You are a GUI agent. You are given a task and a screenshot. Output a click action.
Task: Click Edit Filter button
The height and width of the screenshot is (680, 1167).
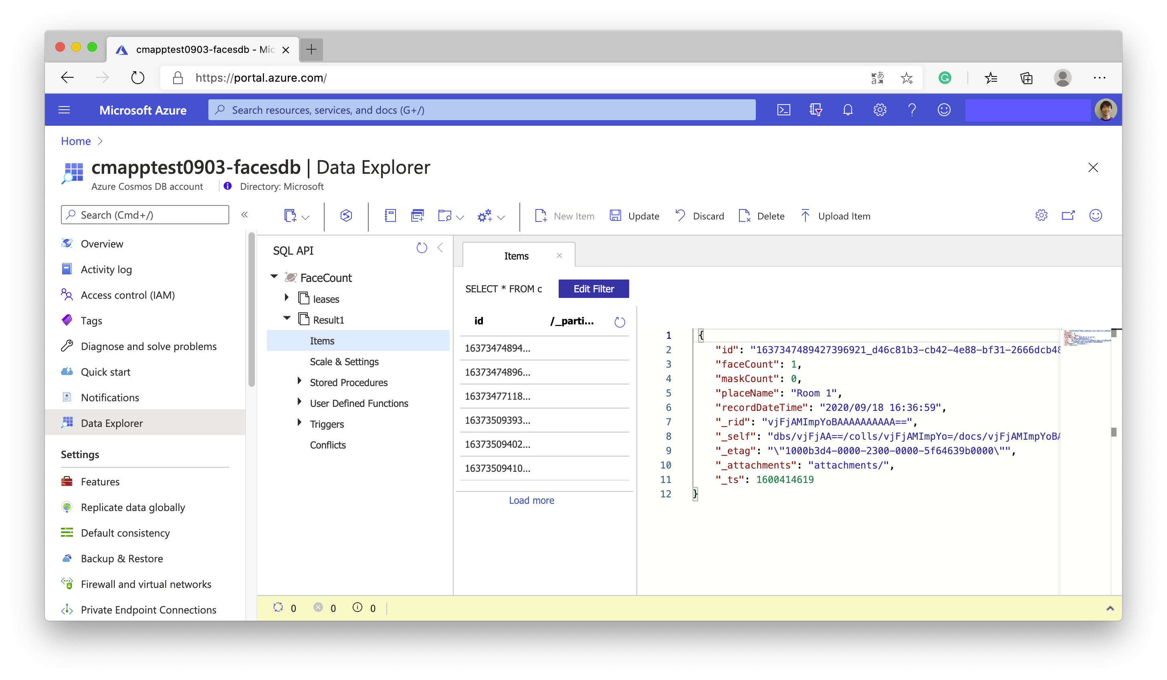pos(594,288)
